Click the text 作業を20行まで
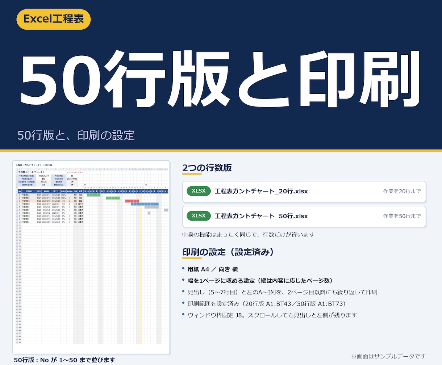Image resolution: width=442 pixels, height=365 pixels. click(402, 191)
